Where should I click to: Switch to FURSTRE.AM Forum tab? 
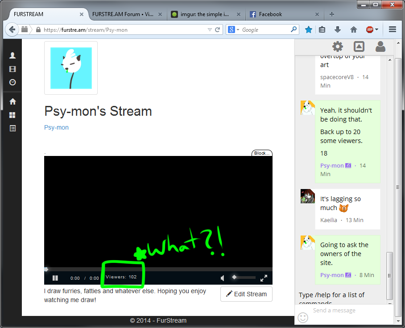[x=123, y=14]
